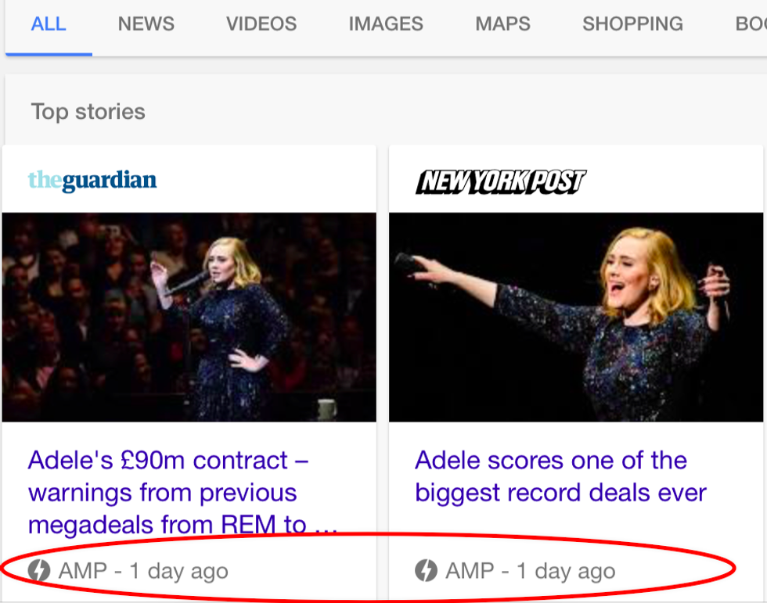Click the New York Post Adele photo
This screenshot has height=603, width=767.
(576, 318)
